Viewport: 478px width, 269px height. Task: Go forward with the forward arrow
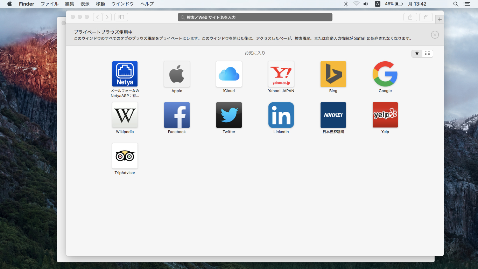click(x=107, y=17)
